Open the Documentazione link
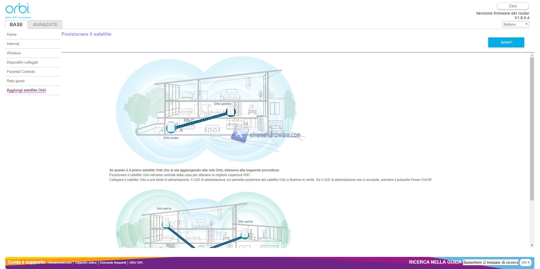The image size is (540, 269). coord(60,263)
